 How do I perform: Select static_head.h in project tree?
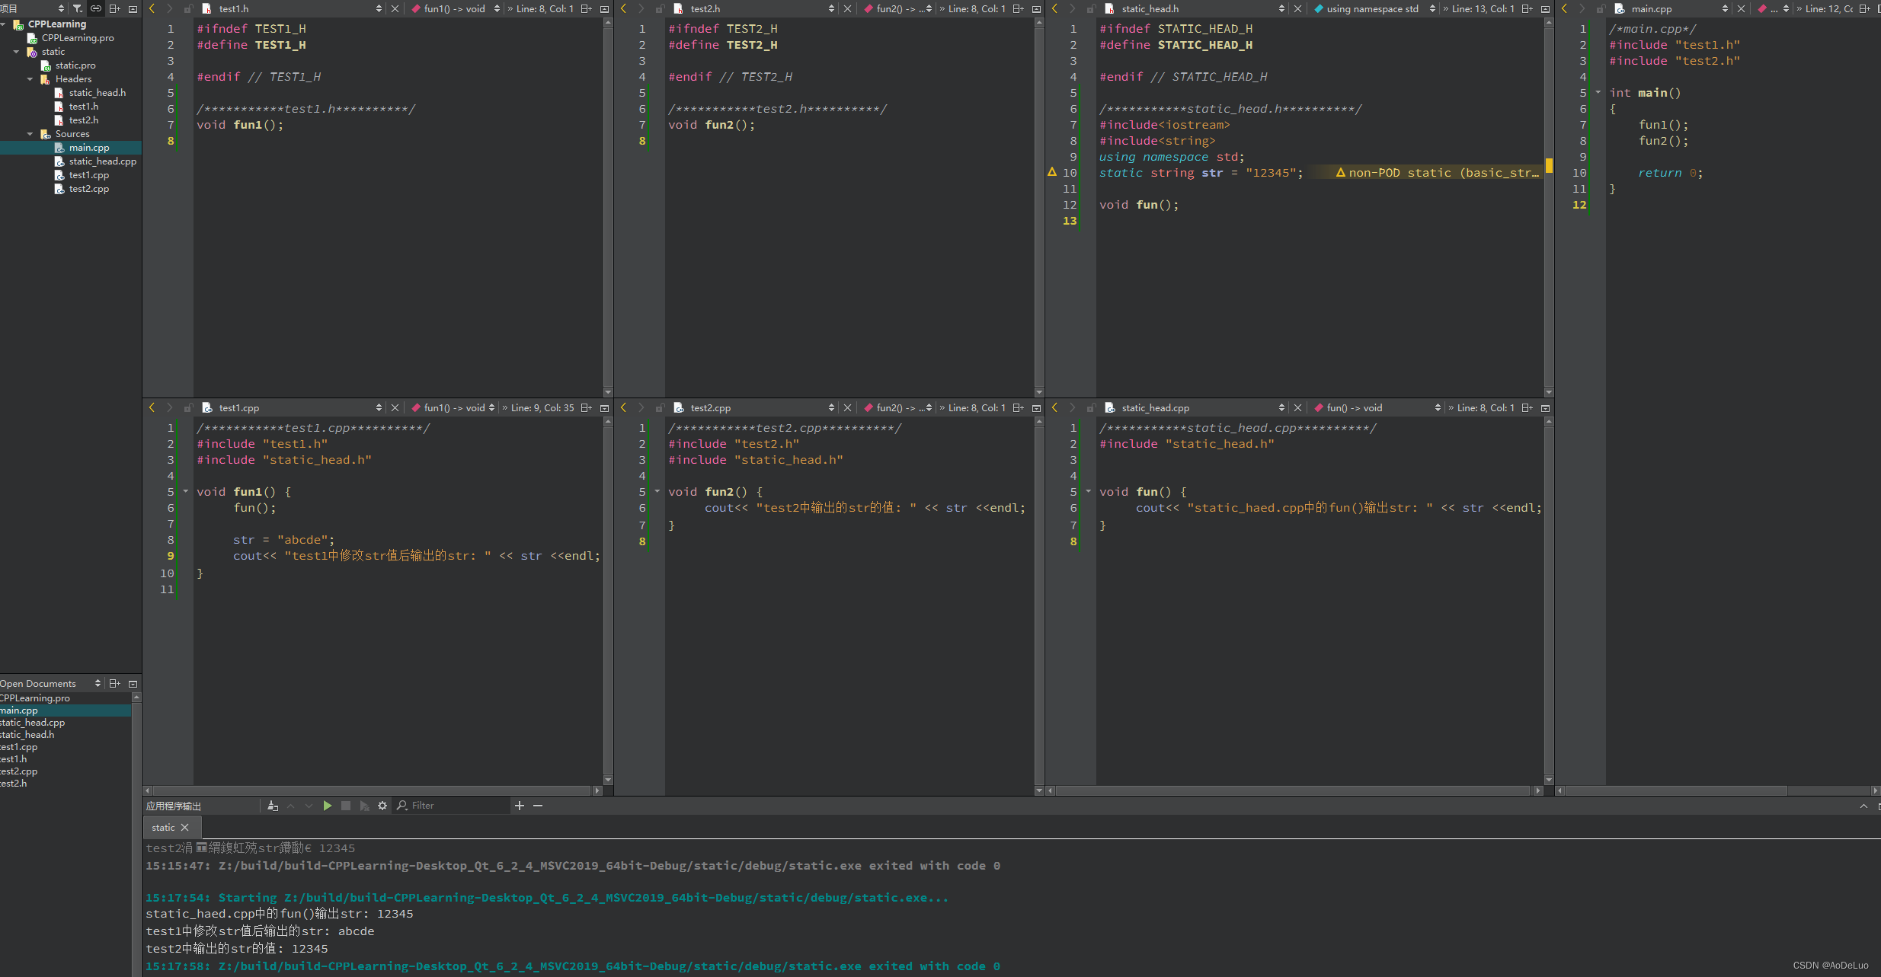[x=97, y=93]
